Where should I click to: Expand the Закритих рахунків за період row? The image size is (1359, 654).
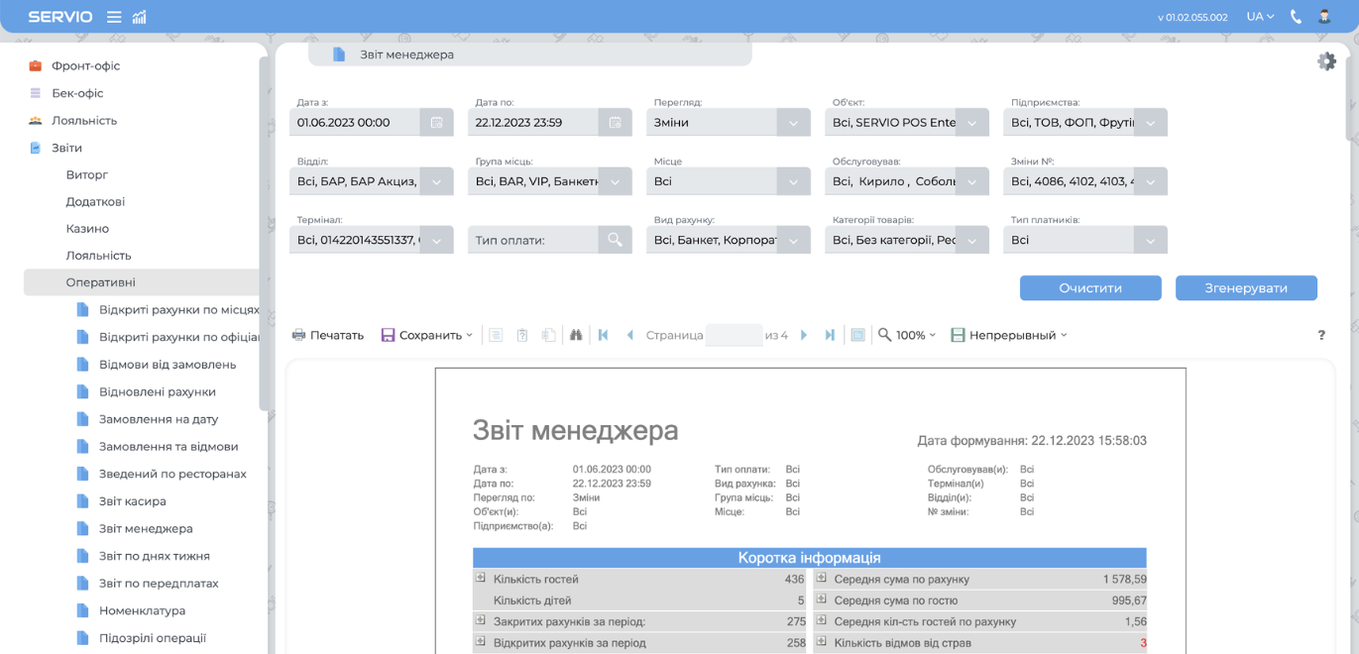(x=481, y=621)
